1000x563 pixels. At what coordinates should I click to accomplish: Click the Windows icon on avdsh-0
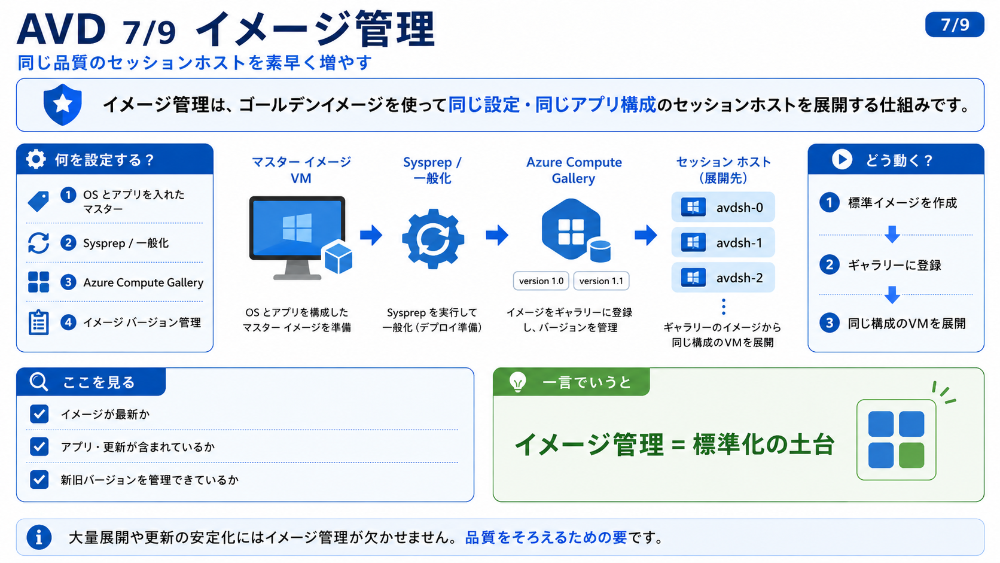pos(693,207)
